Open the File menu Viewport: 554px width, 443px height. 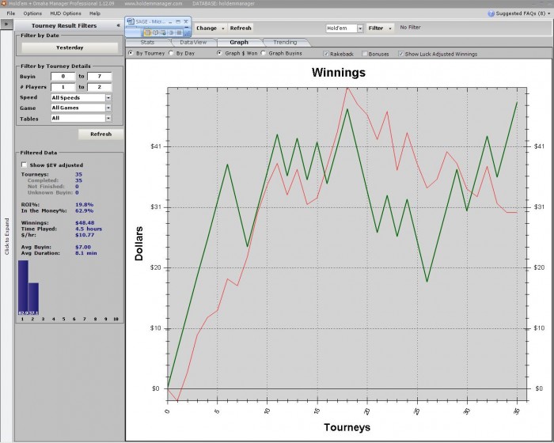tap(11, 13)
